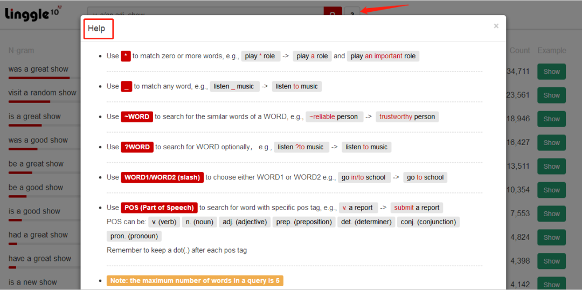Close the Help dialog with the X
The image size is (582, 290).
[496, 26]
